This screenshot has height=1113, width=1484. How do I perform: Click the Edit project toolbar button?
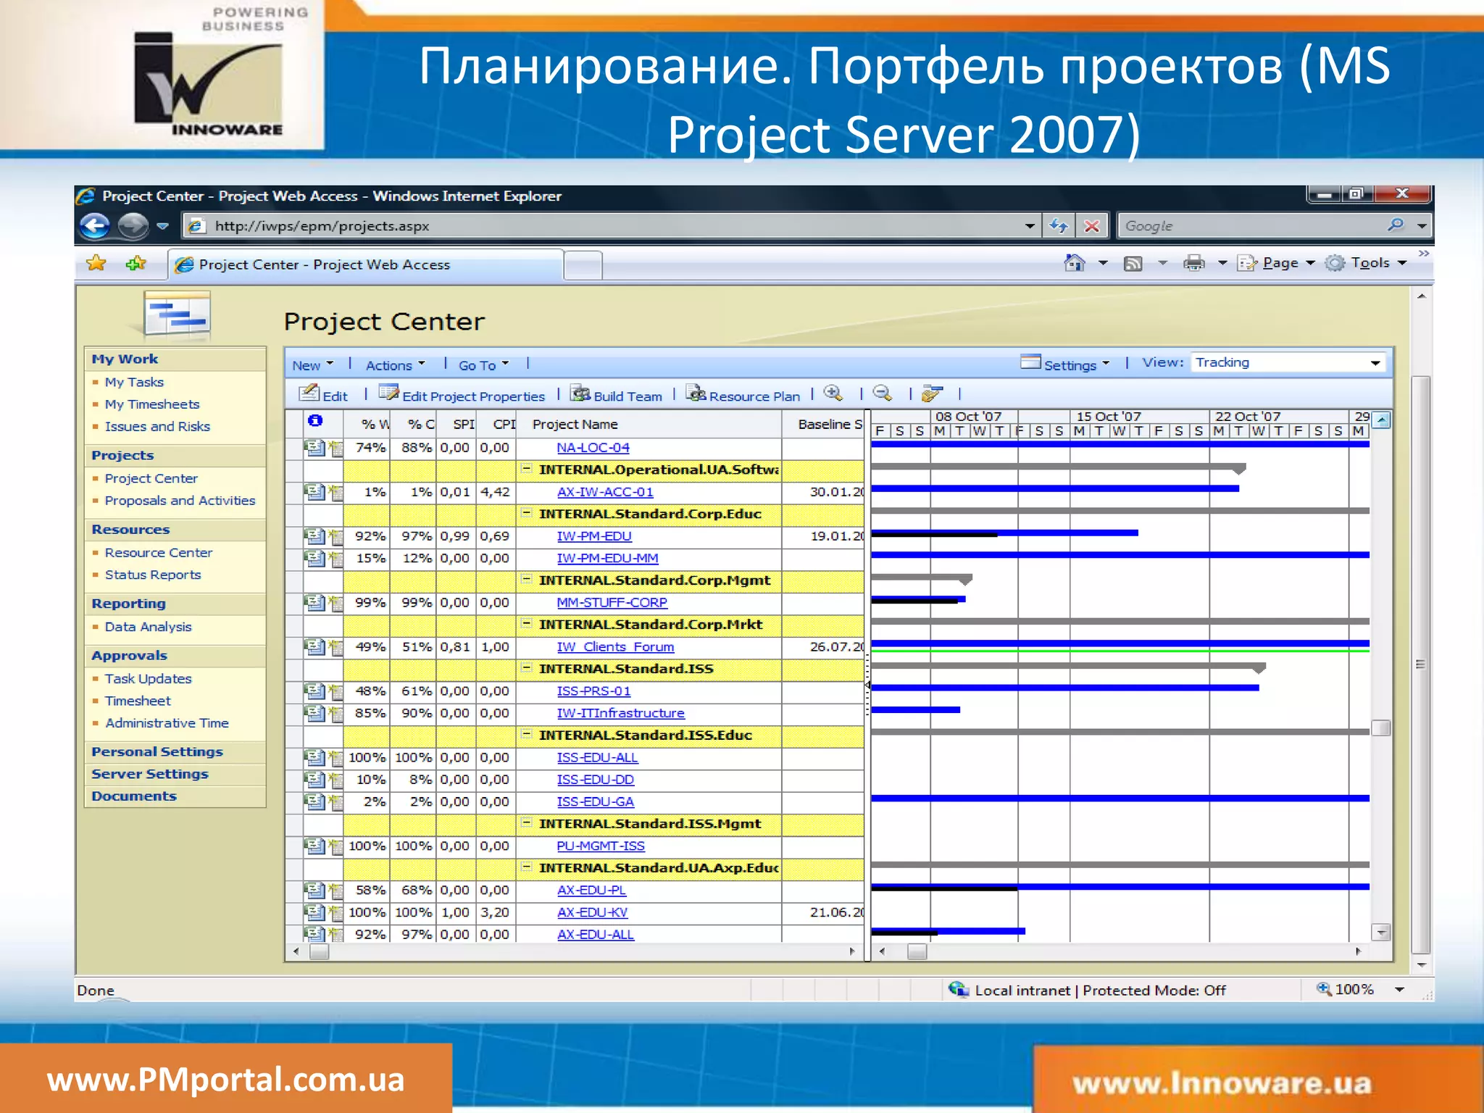(323, 394)
